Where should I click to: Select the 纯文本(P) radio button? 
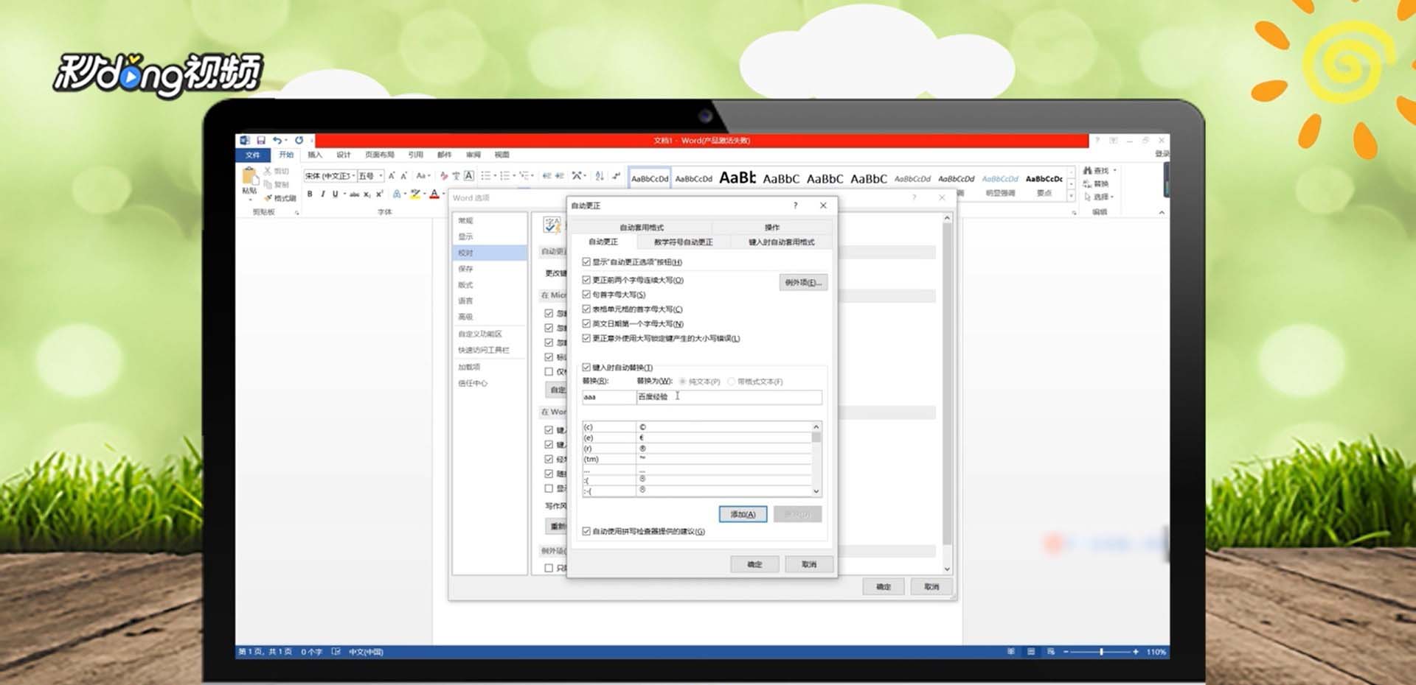[683, 382]
